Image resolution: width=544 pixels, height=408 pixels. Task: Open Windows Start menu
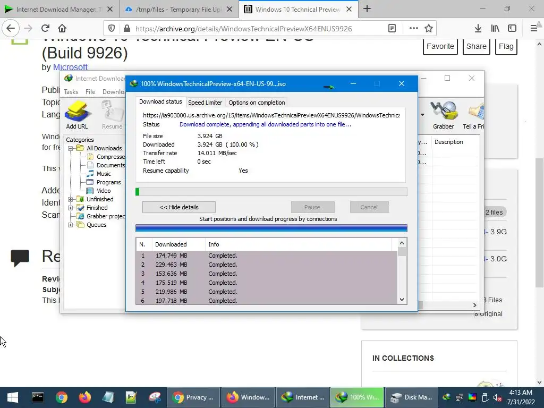click(13, 397)
